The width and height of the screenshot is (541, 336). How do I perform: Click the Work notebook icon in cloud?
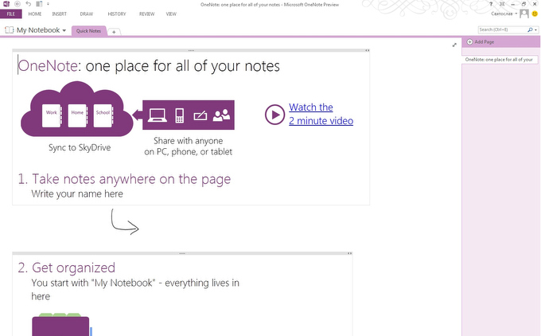[x=52, y=115]
